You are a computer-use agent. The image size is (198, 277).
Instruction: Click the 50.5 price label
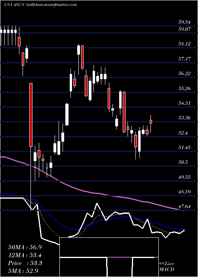point(183,162)
